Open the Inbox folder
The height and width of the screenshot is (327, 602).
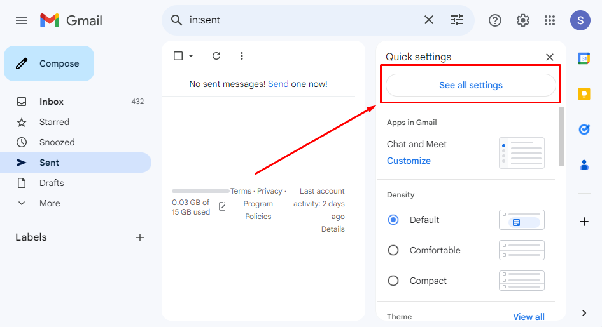(x=76, y=102)
